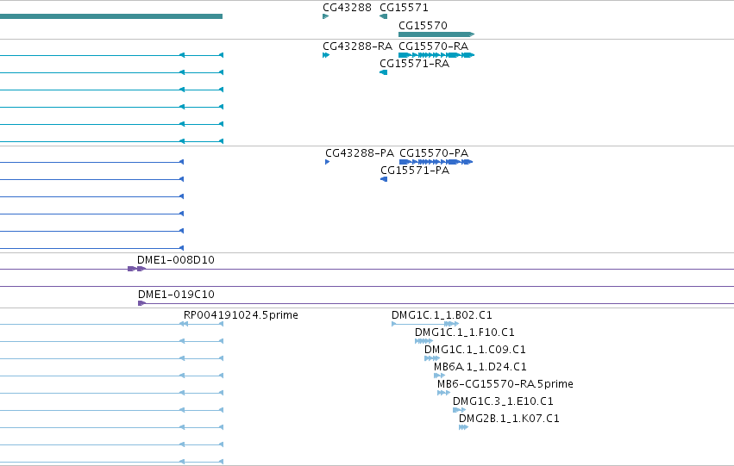Select the CG15571-PA label

click(x=415, y=171)
